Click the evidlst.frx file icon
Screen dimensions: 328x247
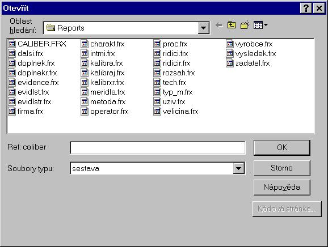[12, 92]
